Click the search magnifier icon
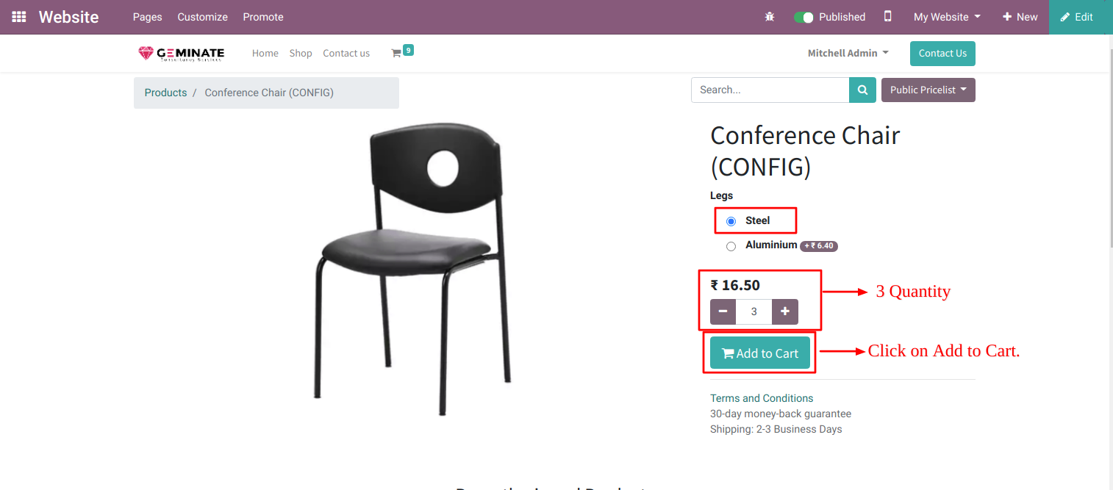The height and width of the screenshot is (490, 1113). (x=862, y=90)
